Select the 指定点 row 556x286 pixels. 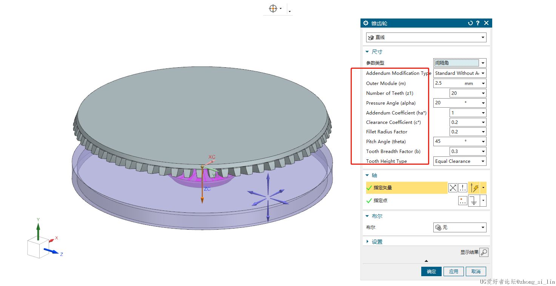tap(406, 201)
